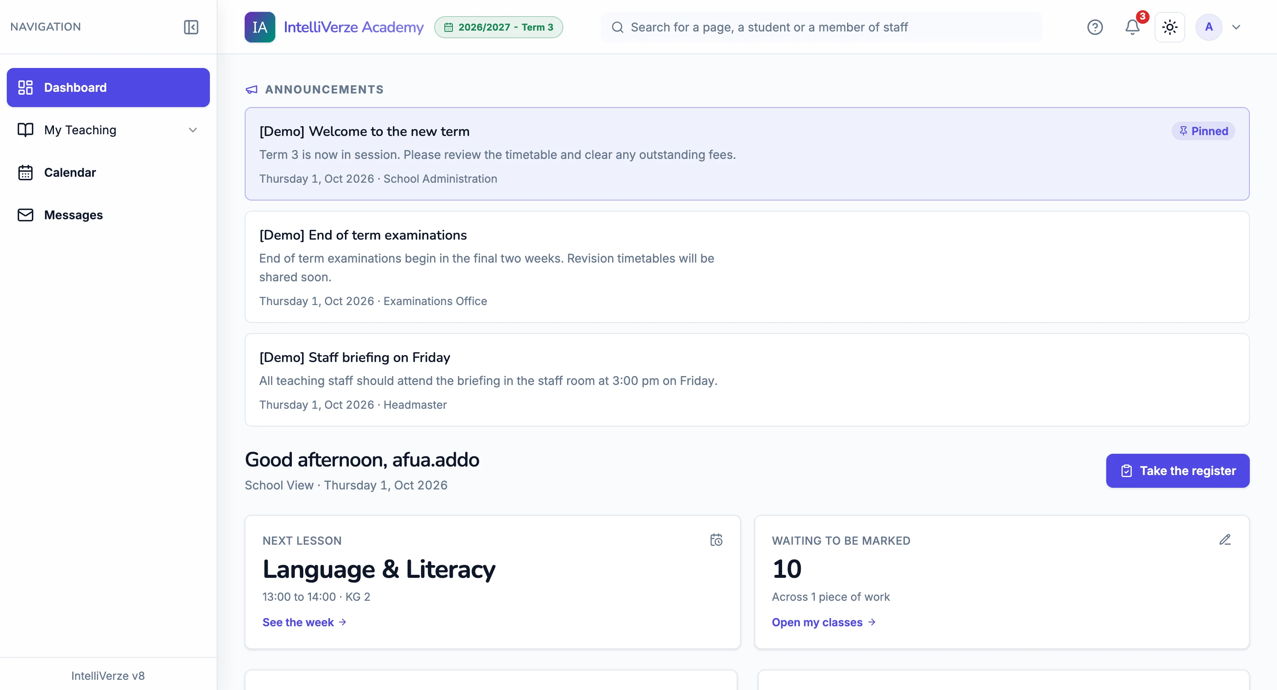Click the IntelliVerze Academy title link
The width and height of the screenshot is (1277, 690).
pyautogui.click(x=353, y=27)
